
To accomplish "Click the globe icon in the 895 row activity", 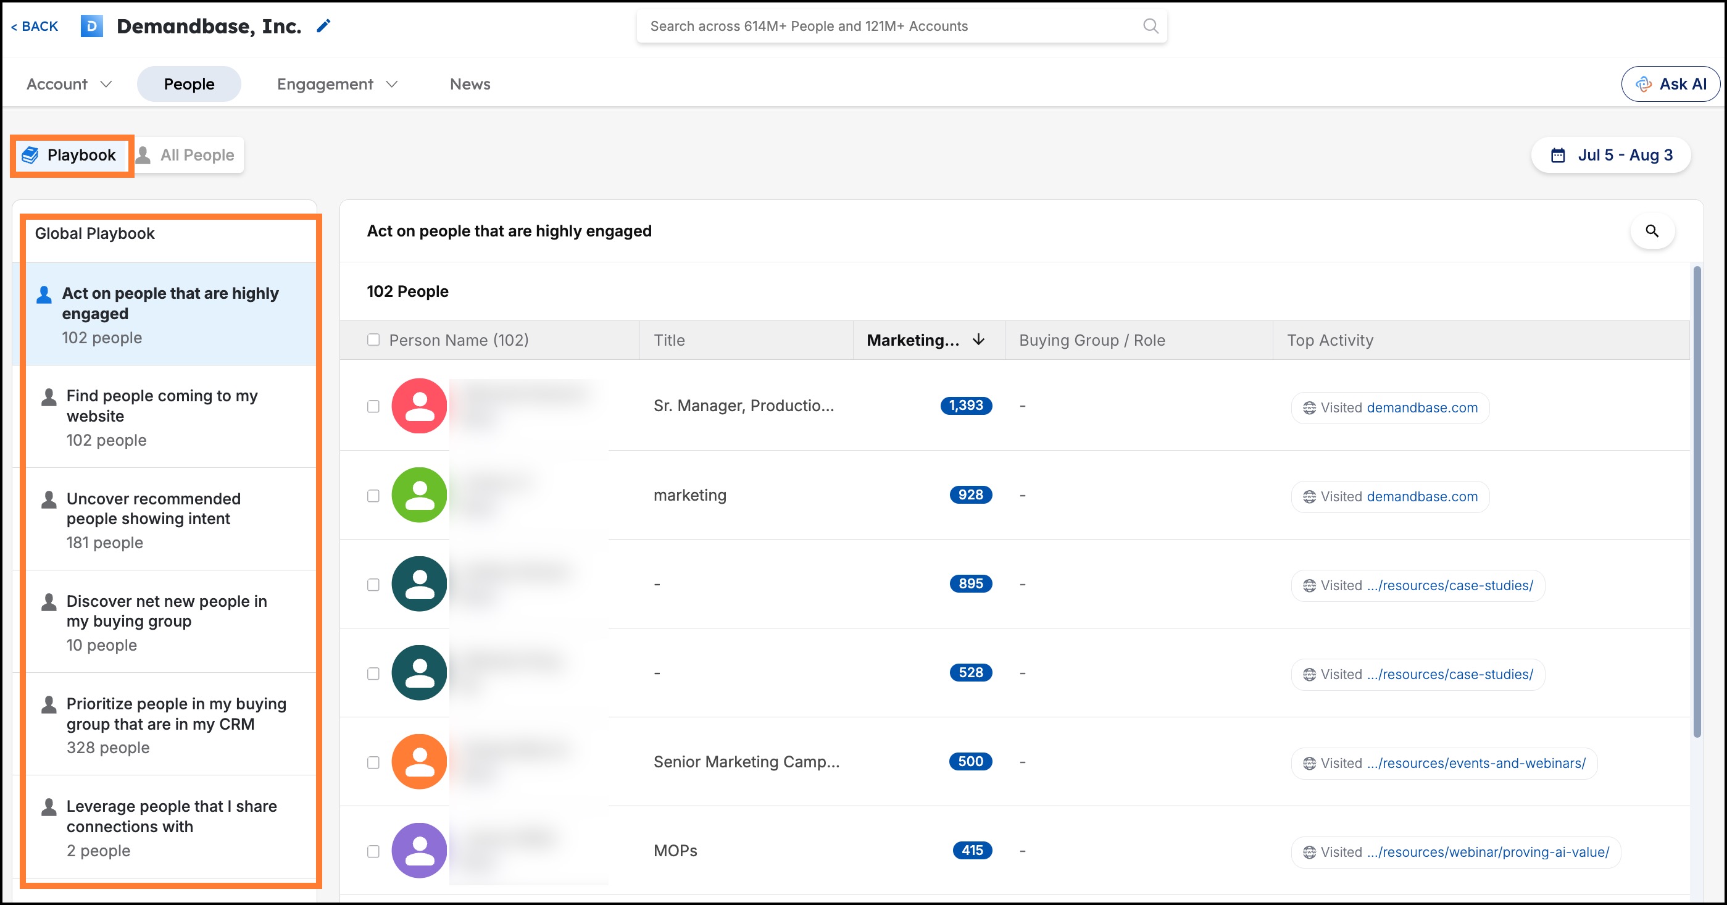I will (x=1309, y=586).
